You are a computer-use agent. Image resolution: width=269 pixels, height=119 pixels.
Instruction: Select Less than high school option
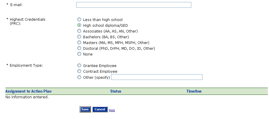tap(79, 20)
